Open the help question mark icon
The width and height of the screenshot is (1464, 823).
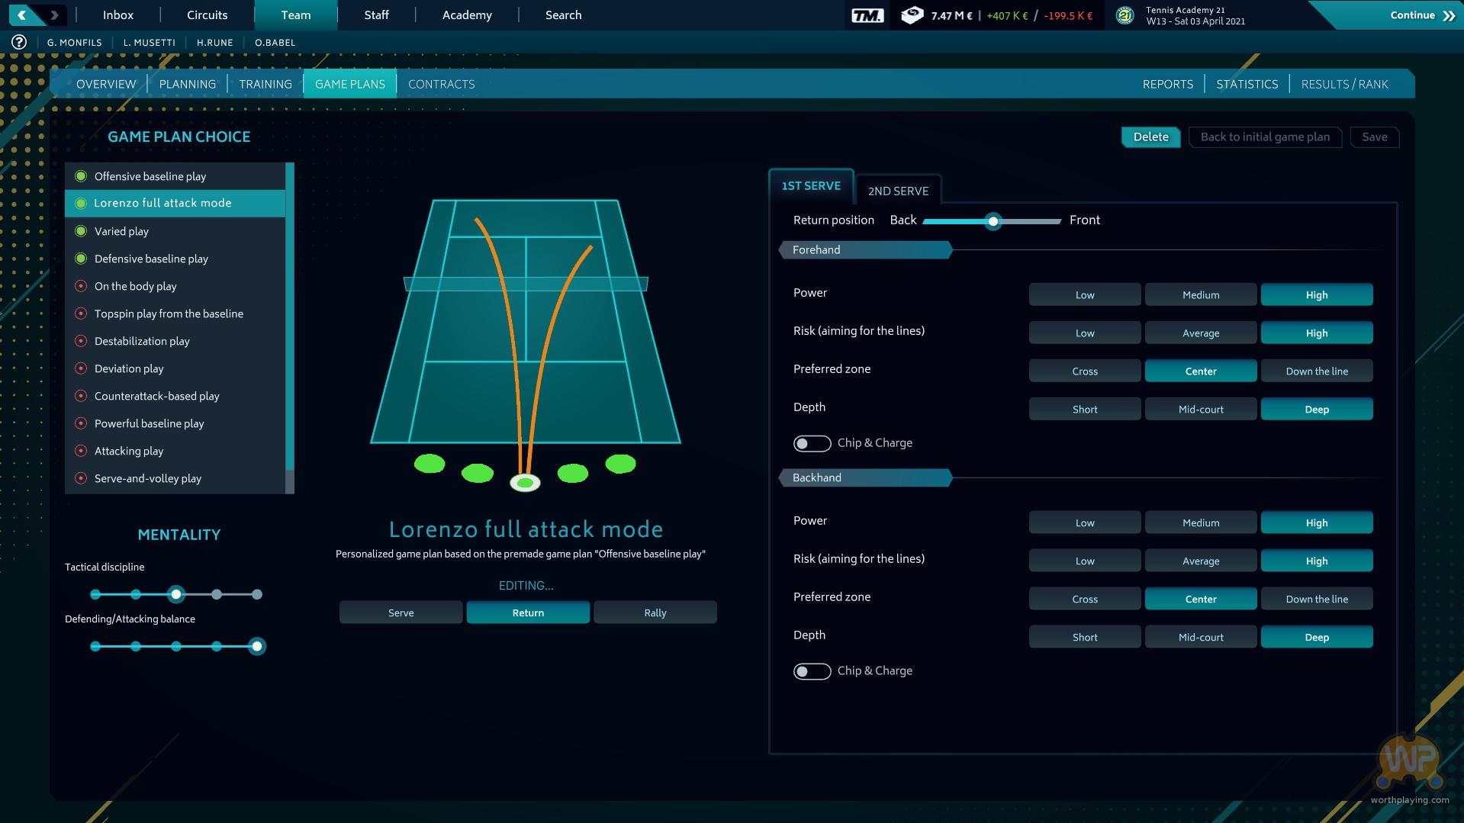[x=19, y=43]
